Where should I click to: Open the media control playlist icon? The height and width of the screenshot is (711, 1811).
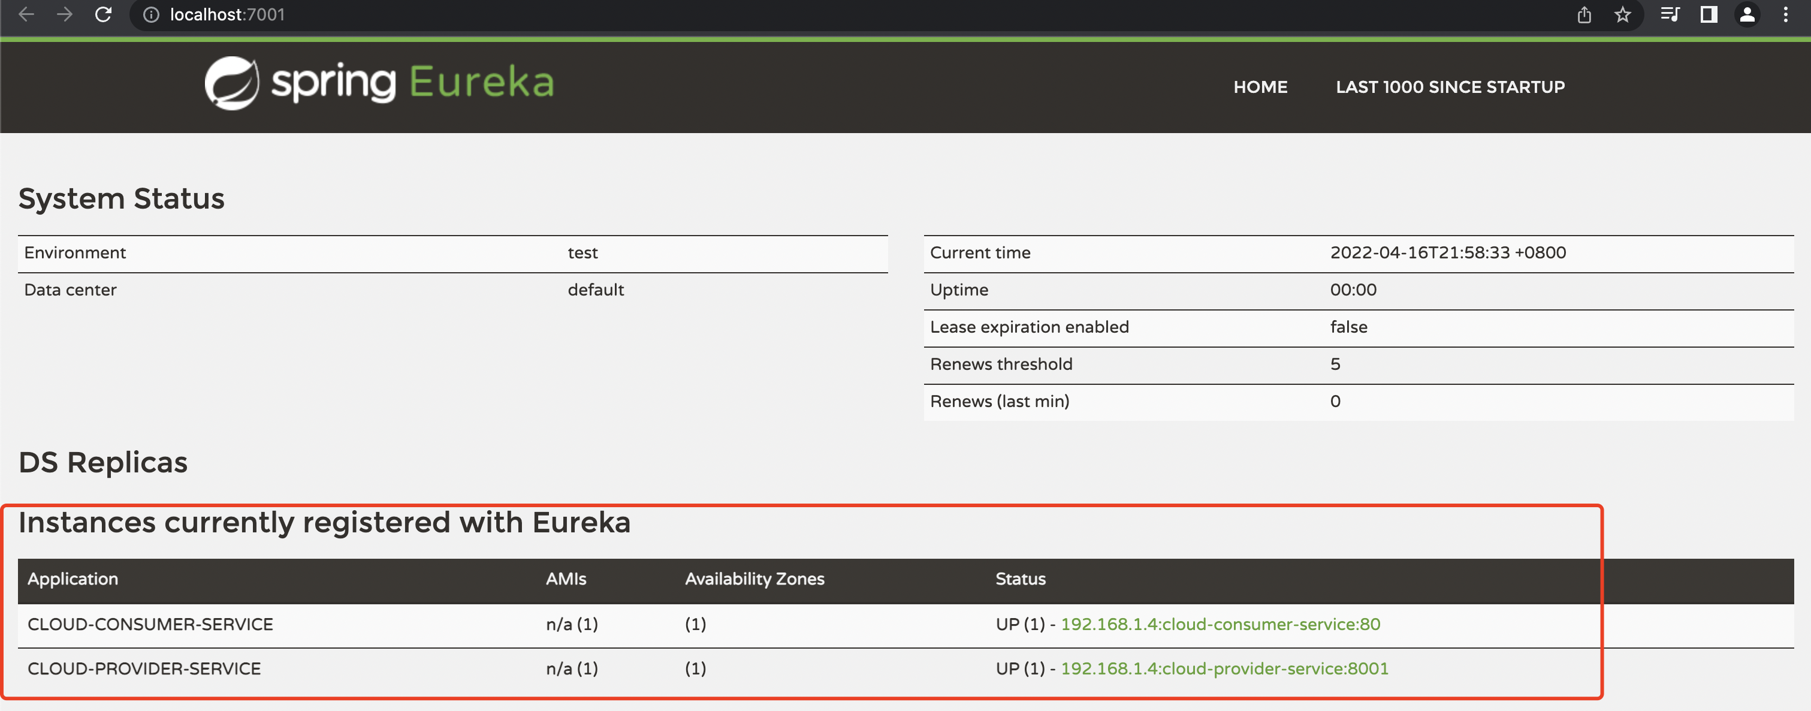click(x=1670, y=14)
